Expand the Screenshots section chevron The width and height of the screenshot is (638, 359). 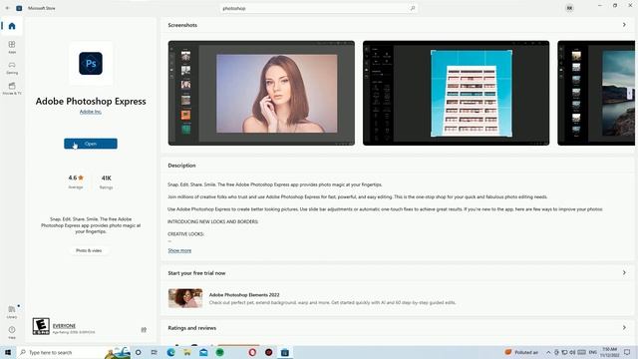coord(624,25)
